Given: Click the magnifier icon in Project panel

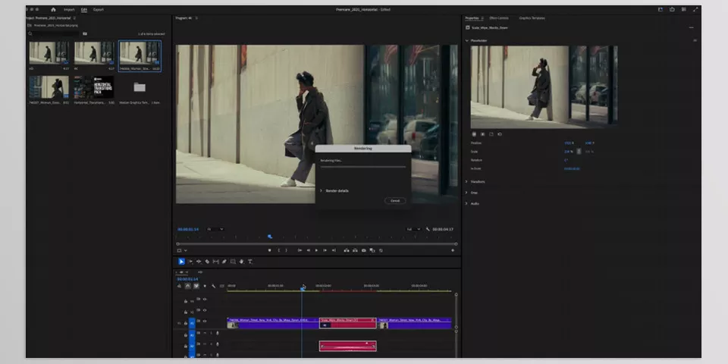Looking at the screenshot, I should [x=30, y=34].
